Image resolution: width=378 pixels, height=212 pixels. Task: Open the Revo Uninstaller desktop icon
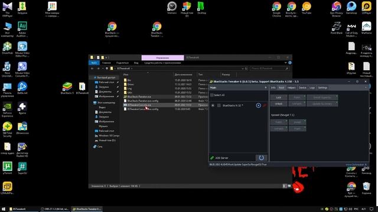(7, 69)
